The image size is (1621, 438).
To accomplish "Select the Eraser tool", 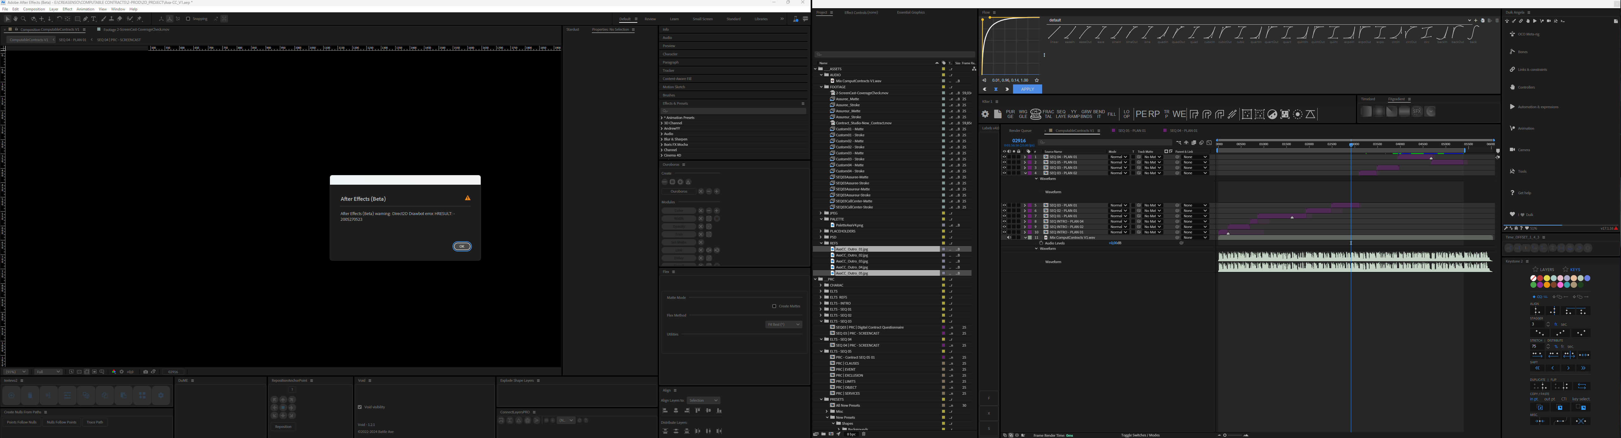I will [120, 19].
